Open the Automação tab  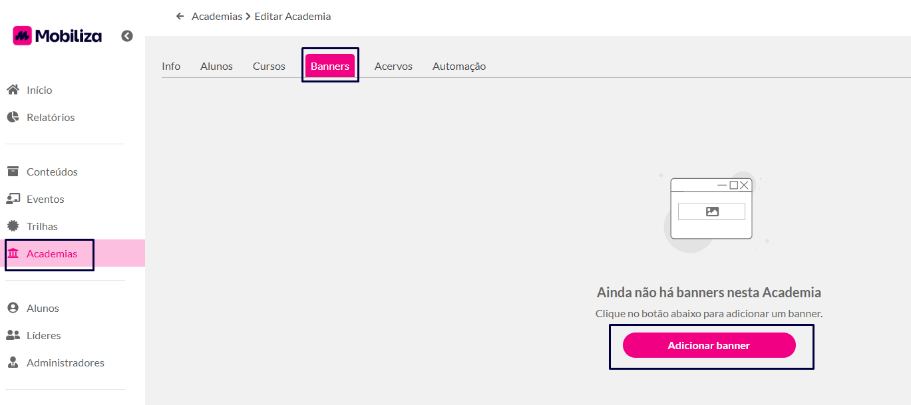(x=459, y=66)
